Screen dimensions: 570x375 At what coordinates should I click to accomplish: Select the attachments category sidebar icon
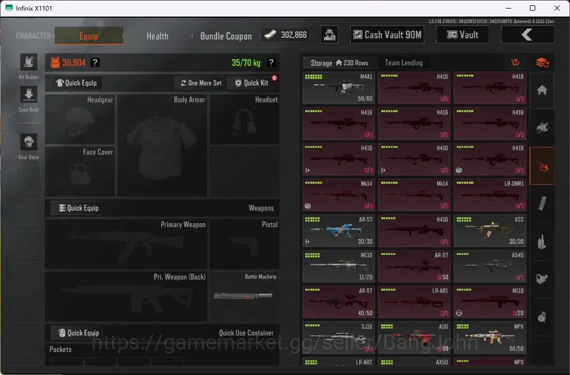[x=542, y=279]
